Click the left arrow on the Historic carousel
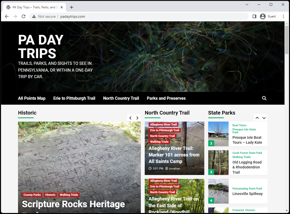 tap(130, 118)
